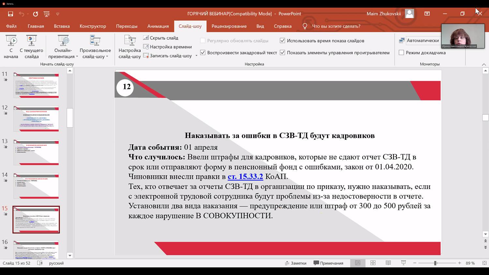
Task: Select slide 13 thumbnail
Action: (x=36, y=152)
